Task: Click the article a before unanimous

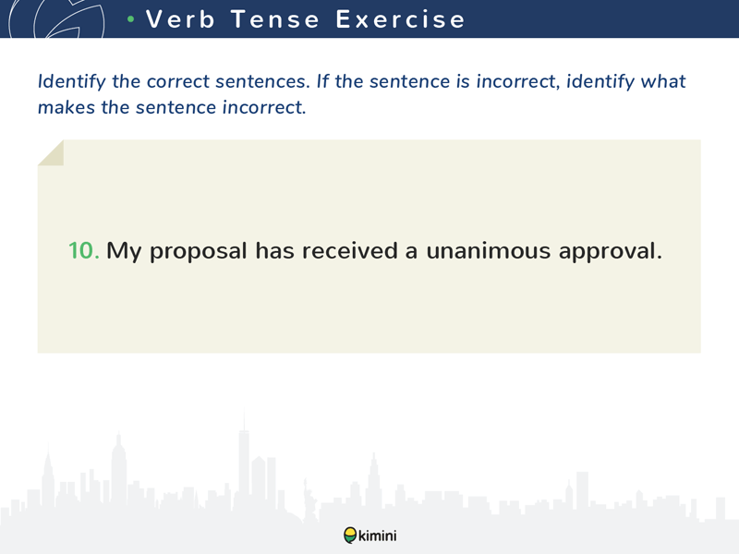Action: point(411,252)
